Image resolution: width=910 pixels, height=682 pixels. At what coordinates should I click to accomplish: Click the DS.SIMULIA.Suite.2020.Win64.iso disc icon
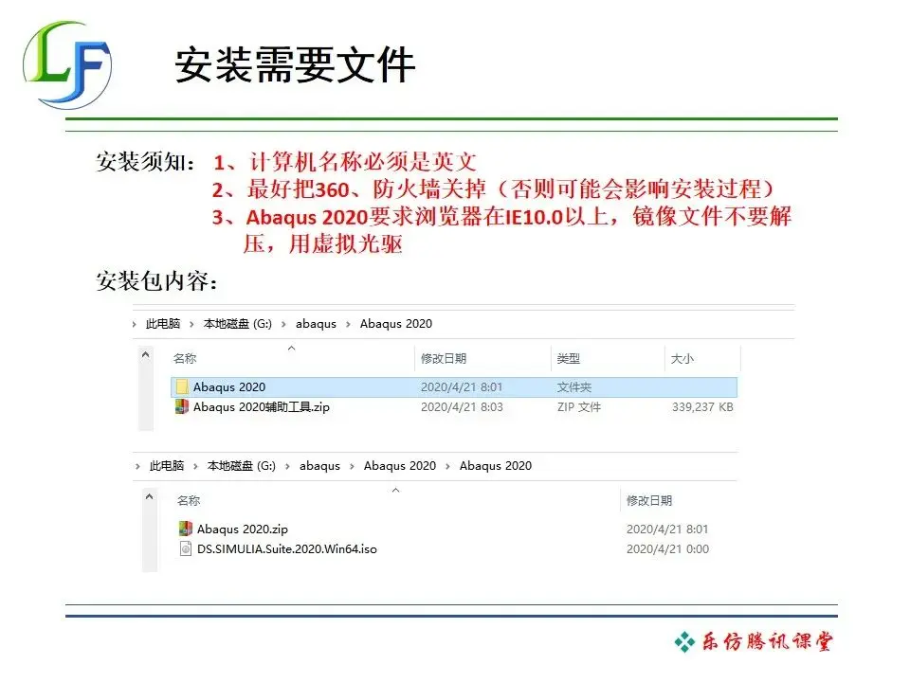coord(186,548)
